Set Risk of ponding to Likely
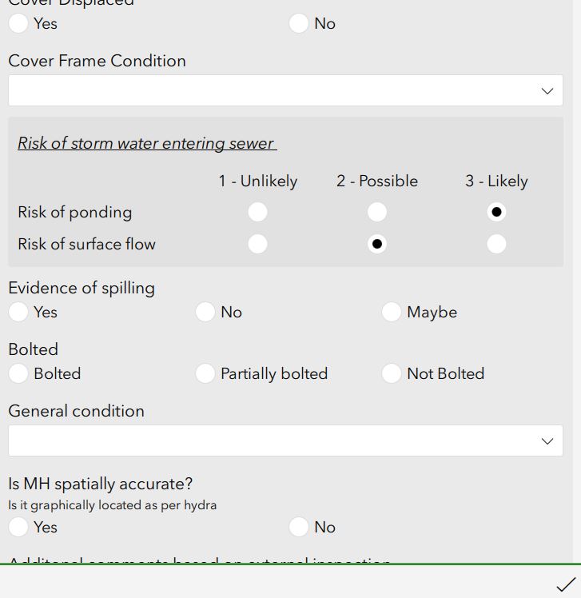The image size is (581, 598). 496,212
